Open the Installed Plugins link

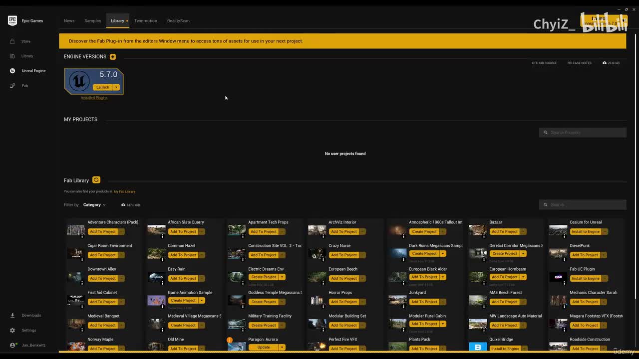[x=94, y=98]
